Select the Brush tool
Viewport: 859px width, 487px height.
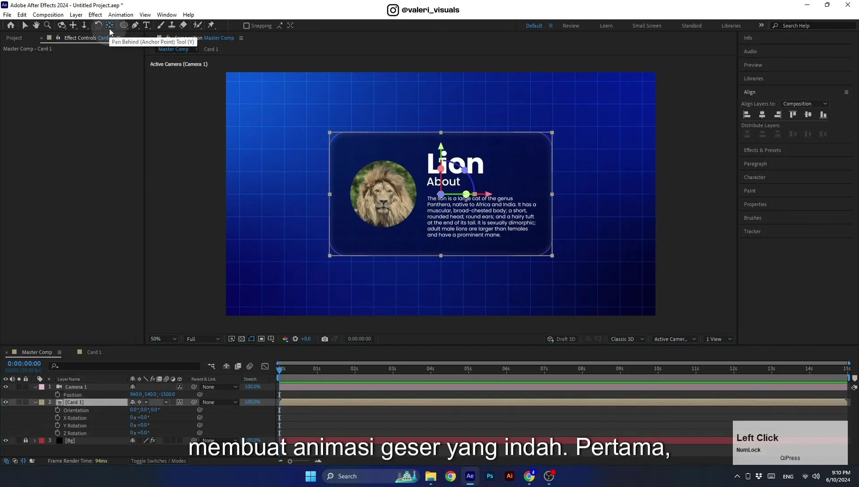161,26
